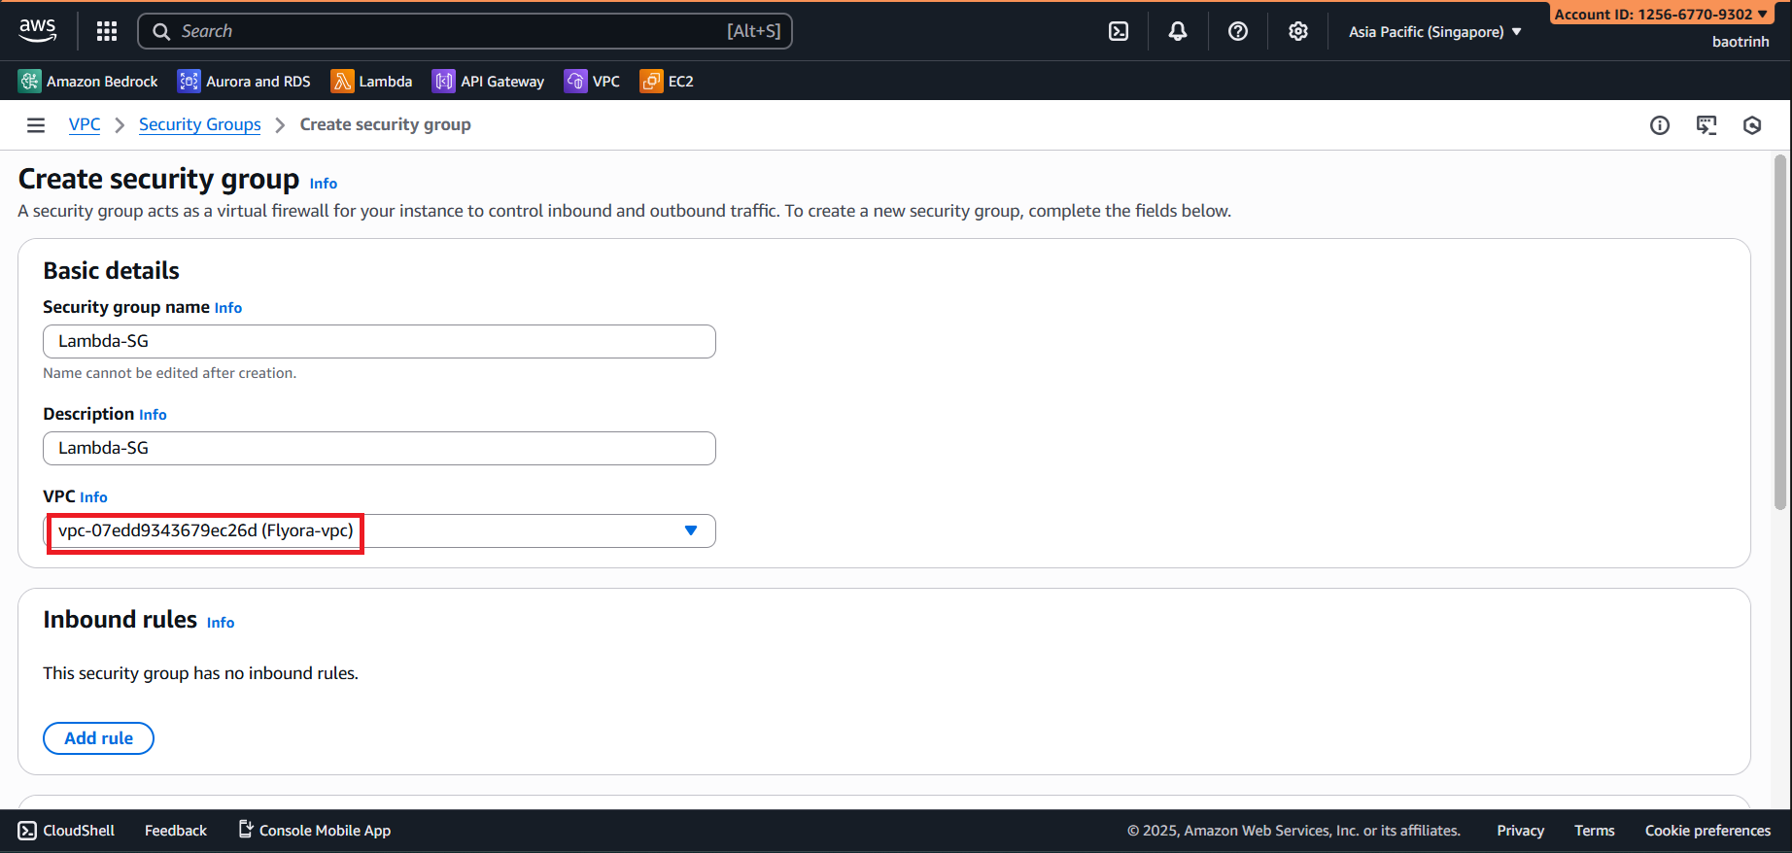Open the EC2 service shortcut

(x=668, y=82)
